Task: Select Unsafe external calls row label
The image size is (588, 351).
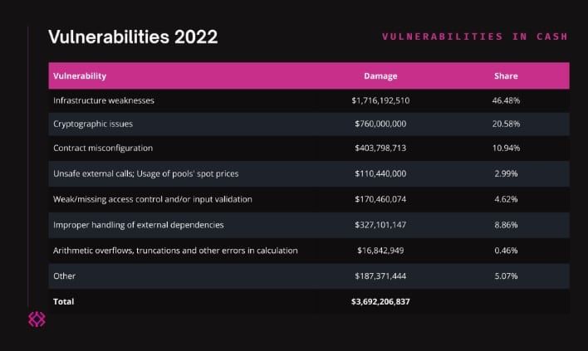Action: [145, 173]
